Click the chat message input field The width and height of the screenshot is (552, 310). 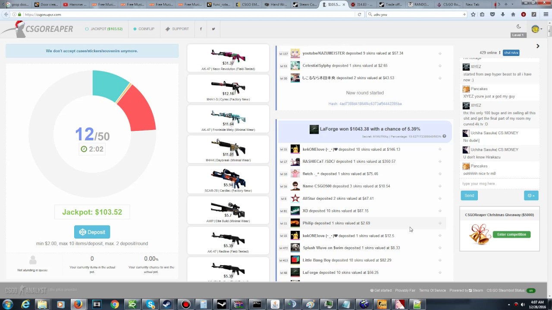click(x=499, y=183)
